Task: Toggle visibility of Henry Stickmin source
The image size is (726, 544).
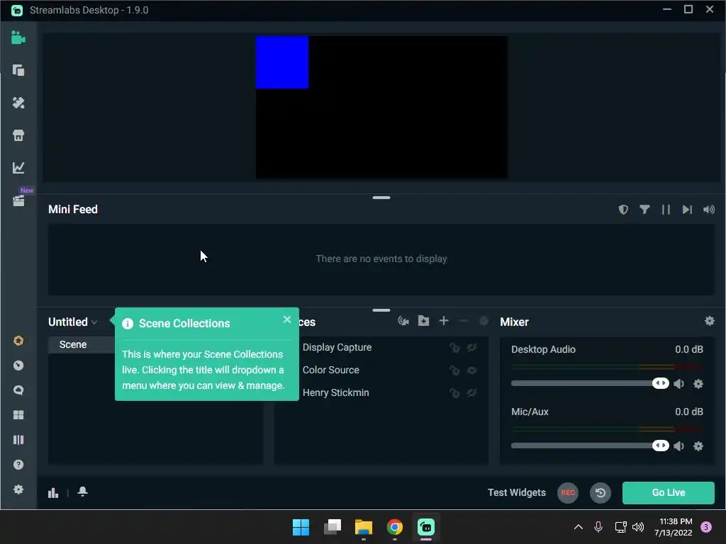Action: (471, 393)
